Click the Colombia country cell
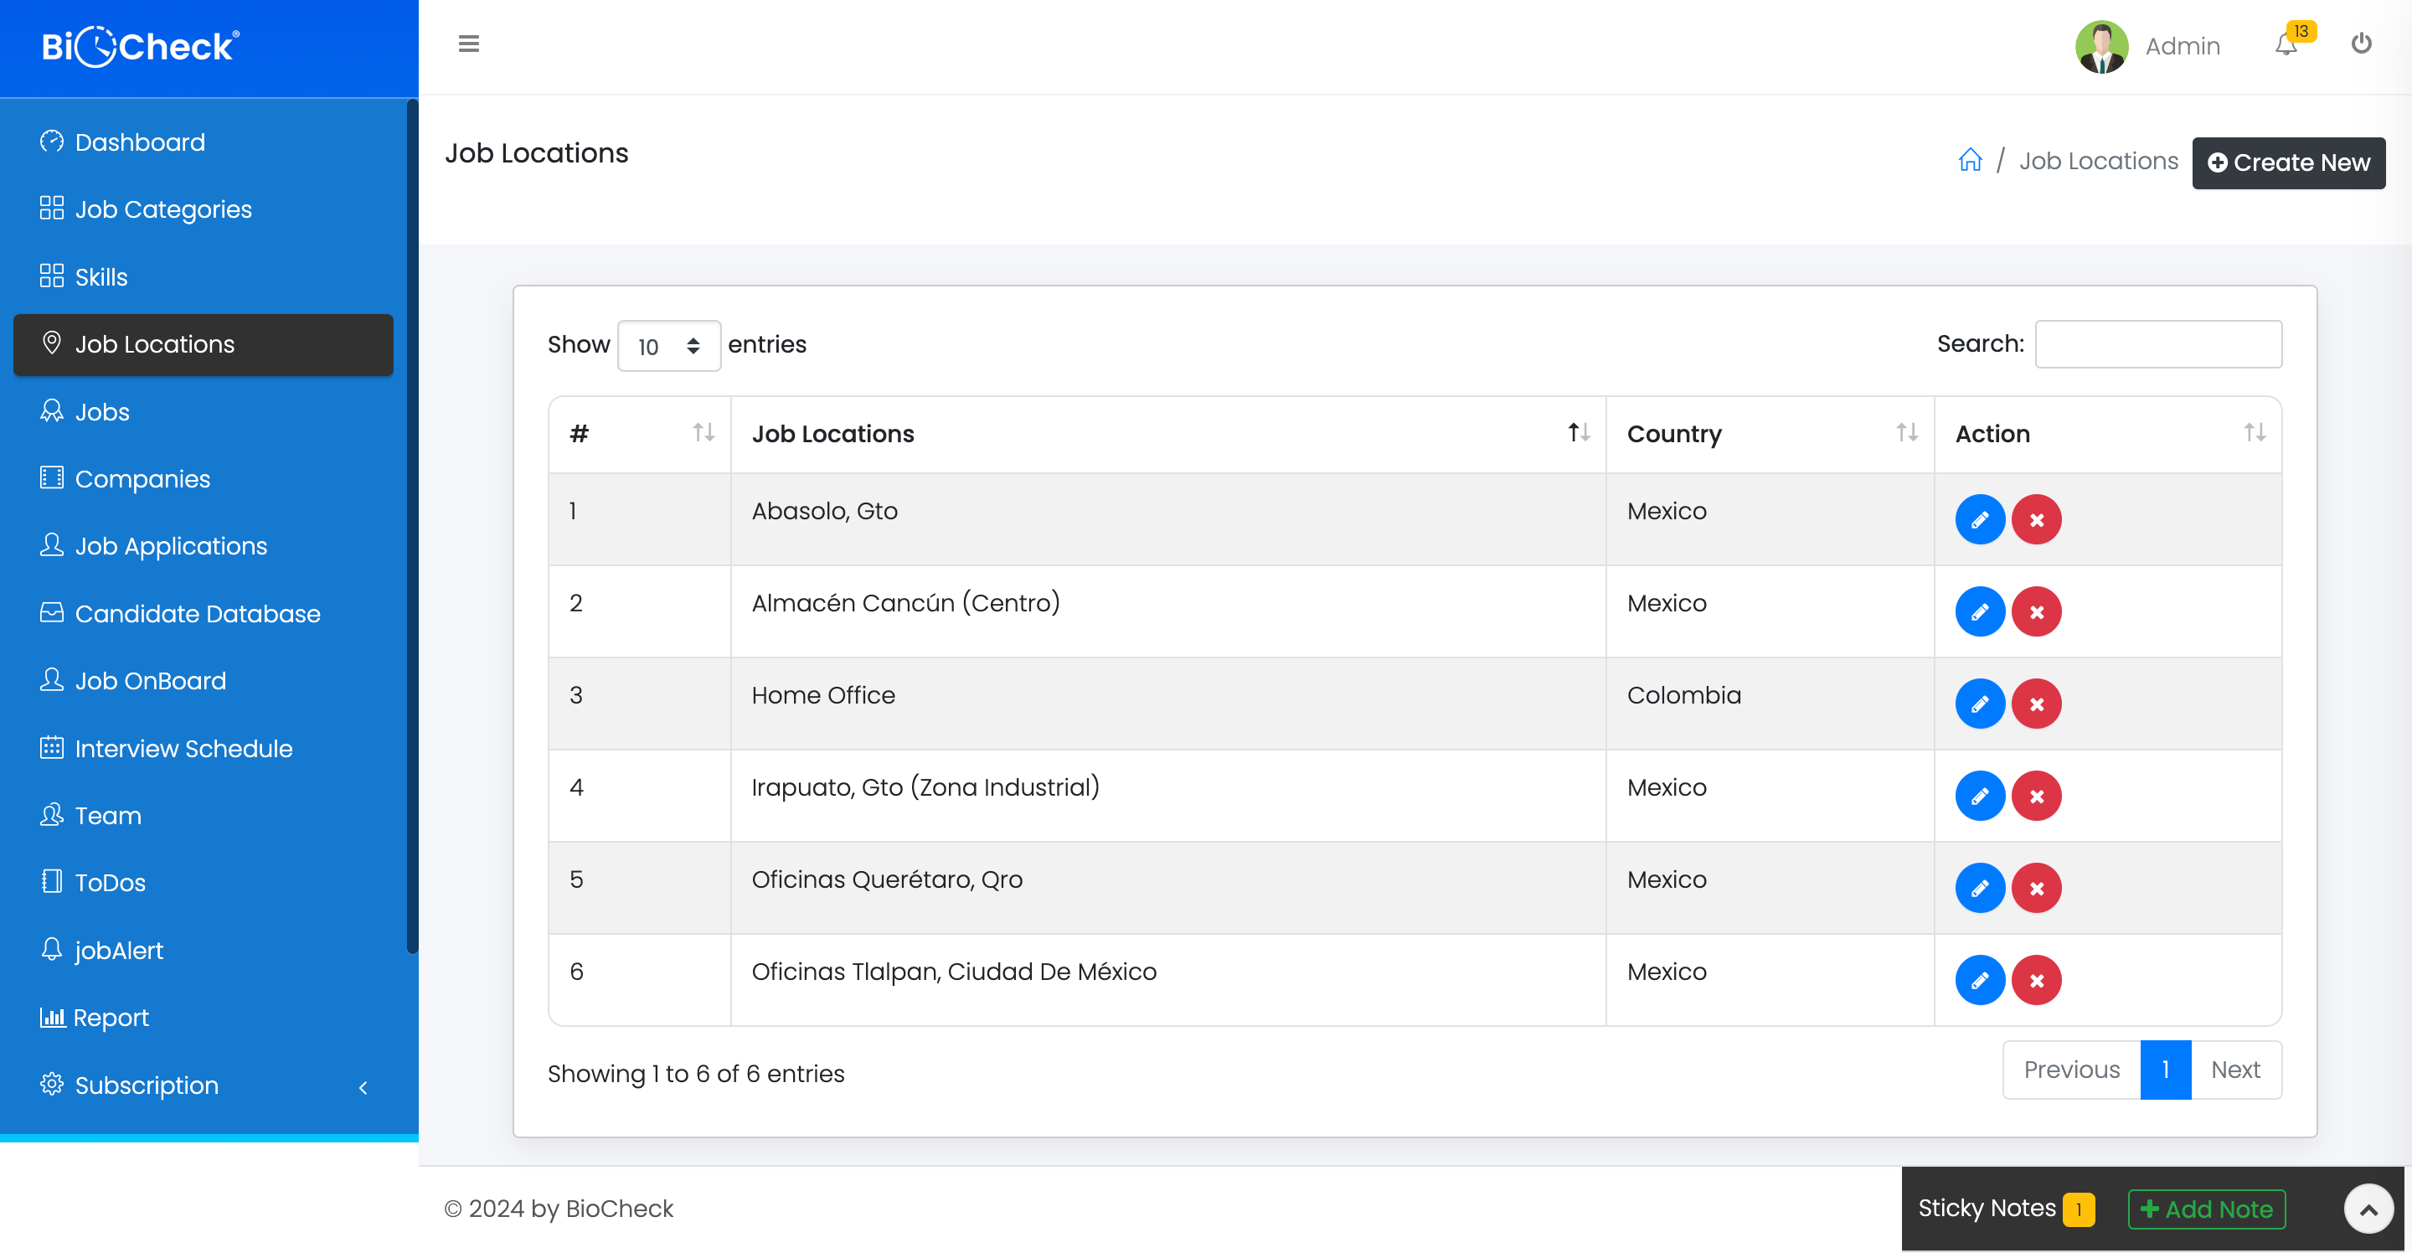The width and height of the screenshot is (2412, 1253). [x=1769, y=704]
